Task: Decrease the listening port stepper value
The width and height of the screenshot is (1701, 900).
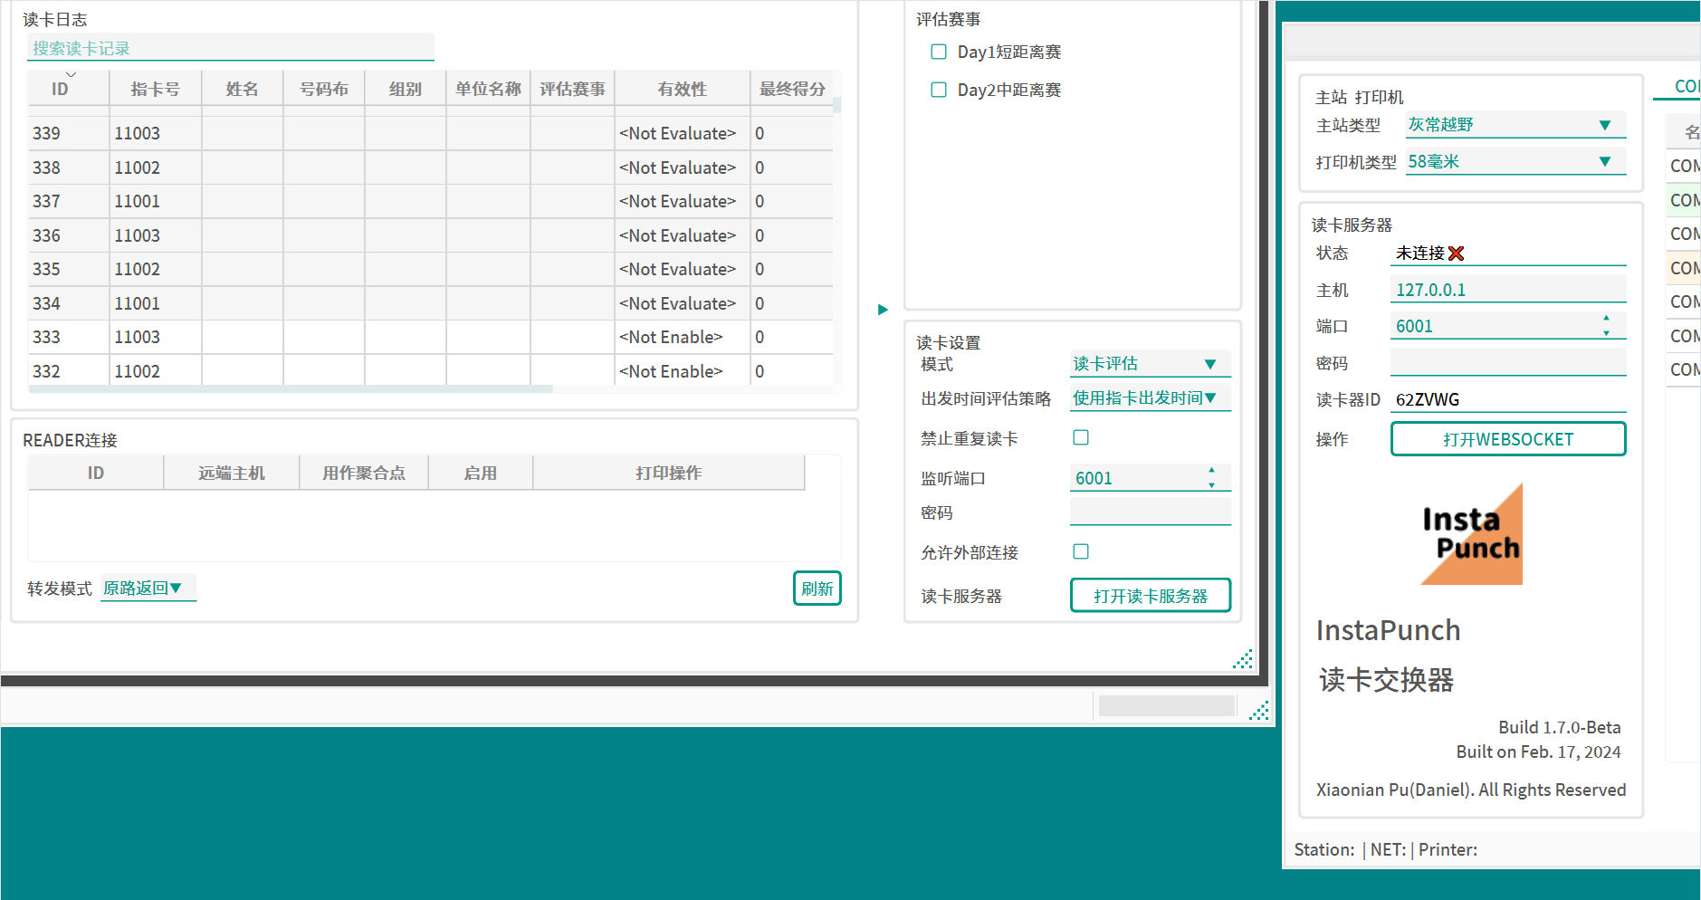Action: (x=1211, y=485)
